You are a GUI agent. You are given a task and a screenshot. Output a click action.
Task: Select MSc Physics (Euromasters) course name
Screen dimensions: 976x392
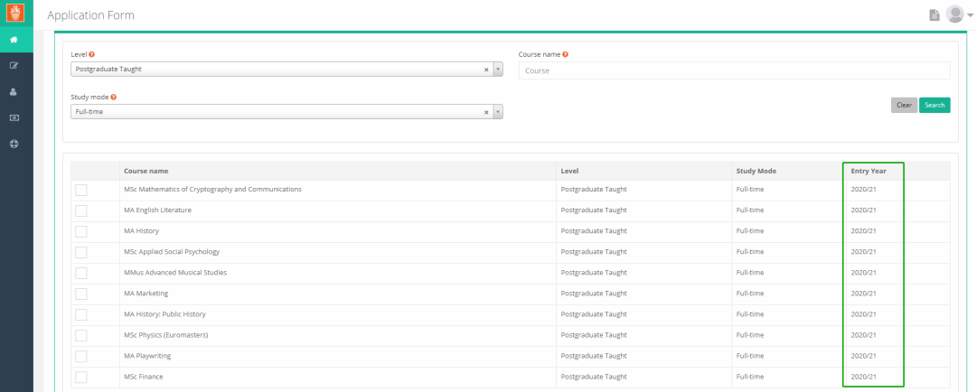(166, 335)
